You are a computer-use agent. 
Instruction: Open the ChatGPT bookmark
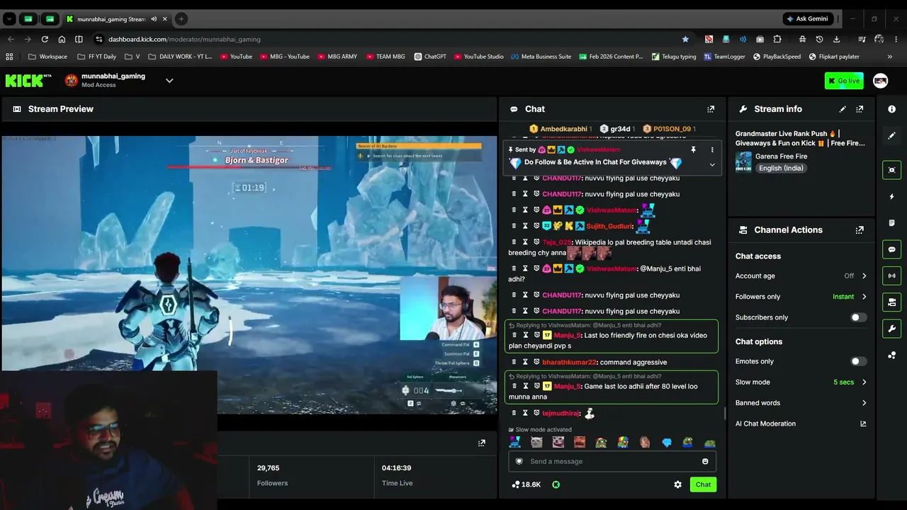point(430,57)
